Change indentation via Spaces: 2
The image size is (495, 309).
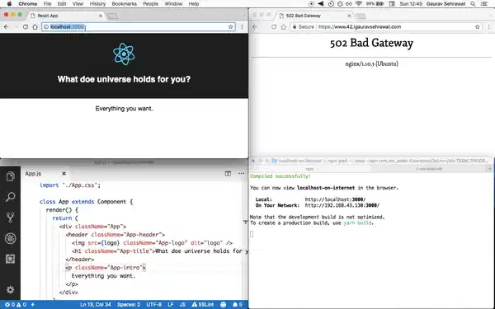pos(129,305)
